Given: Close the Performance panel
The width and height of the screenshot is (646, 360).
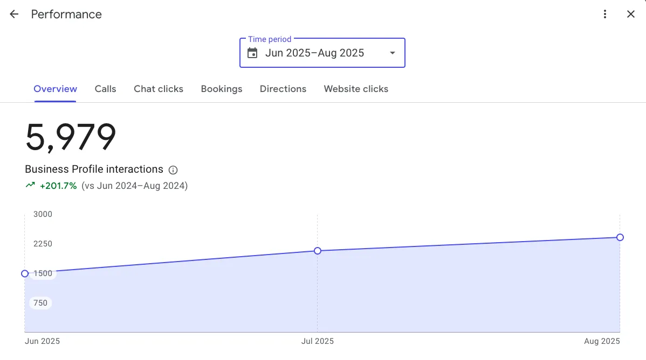Looking at the screenshot, I should point(631,15).
